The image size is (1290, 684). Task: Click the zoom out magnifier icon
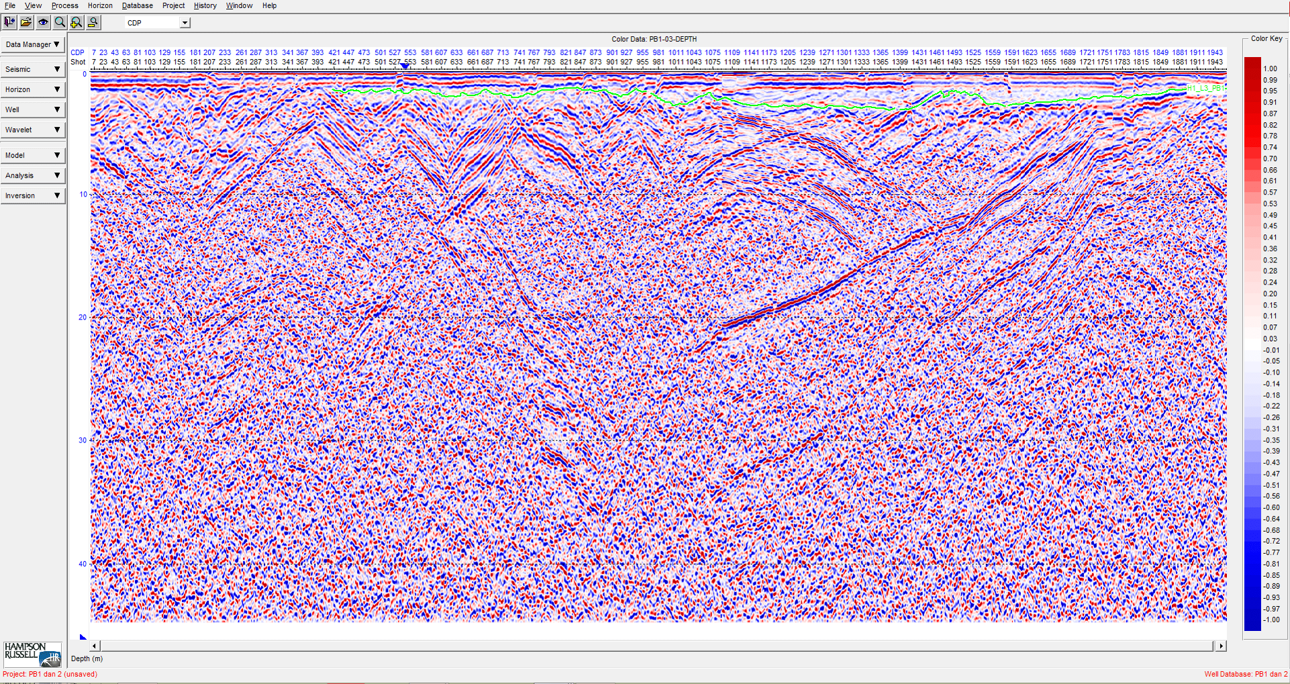93,22
